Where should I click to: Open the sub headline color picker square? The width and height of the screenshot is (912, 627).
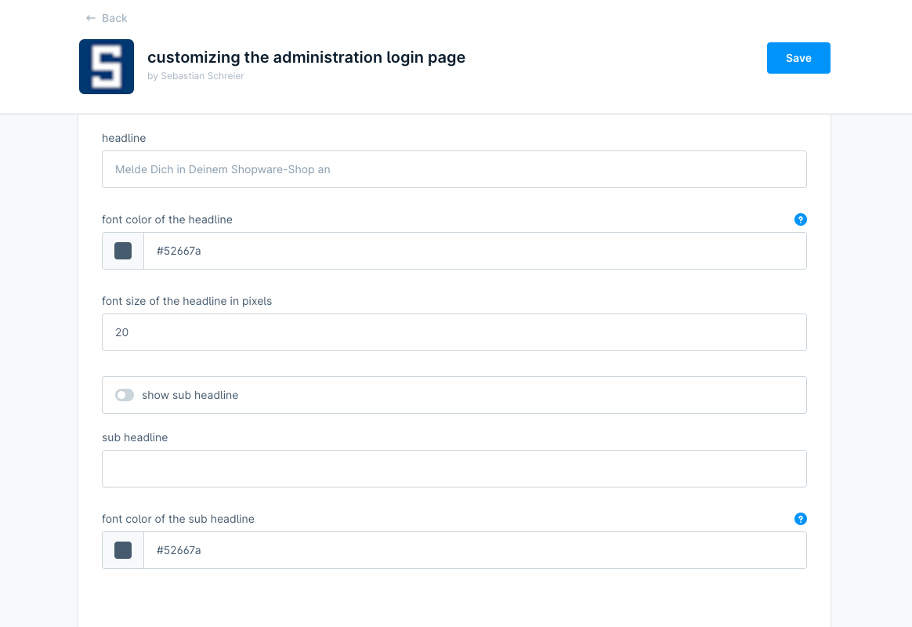point(122,550)
